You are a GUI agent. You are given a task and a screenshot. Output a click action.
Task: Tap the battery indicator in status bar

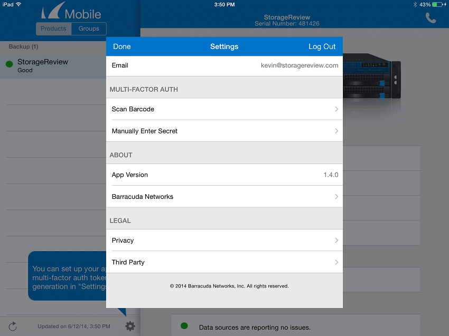[439, 5]
